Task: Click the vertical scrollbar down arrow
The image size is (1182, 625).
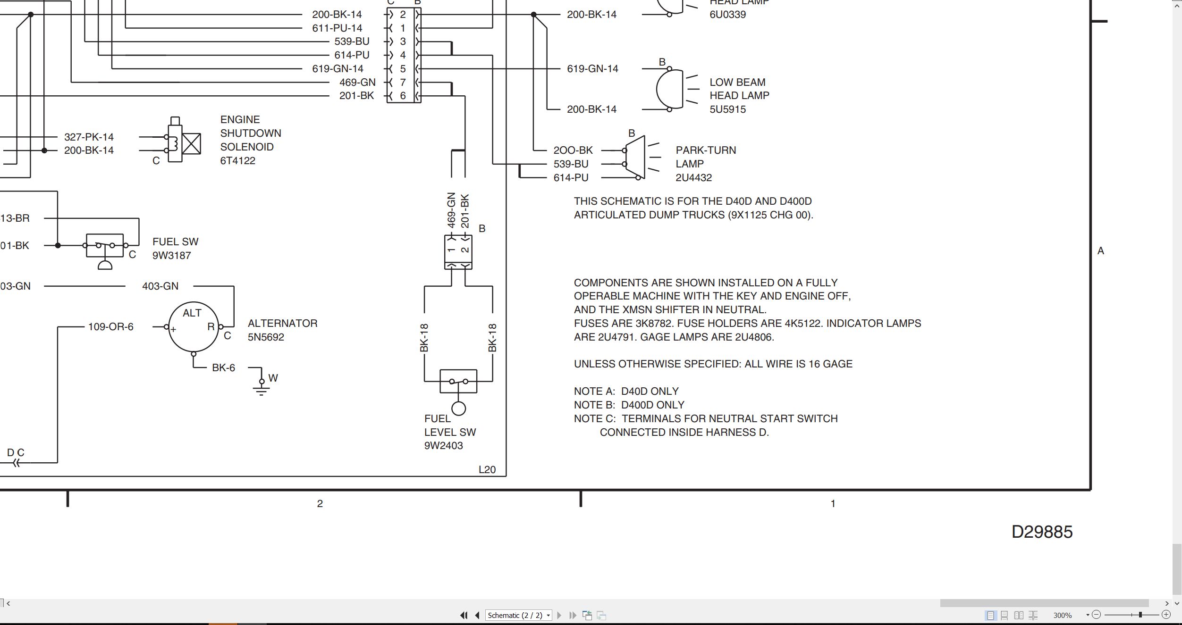Action: 1177,603
